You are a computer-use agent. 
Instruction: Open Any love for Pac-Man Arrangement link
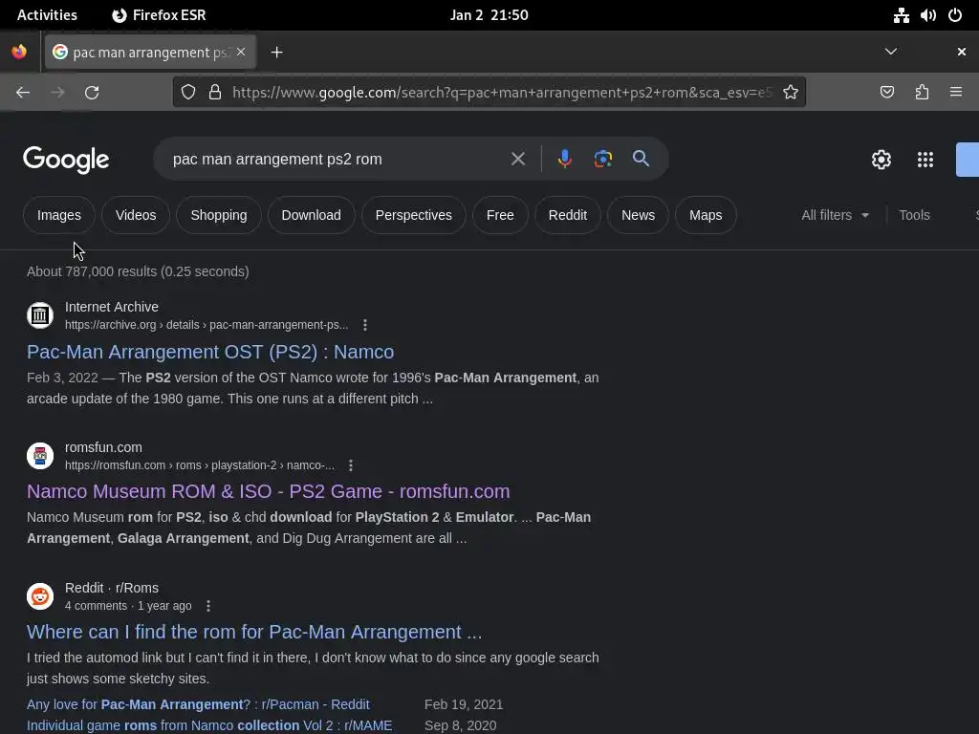[x=198, y=704]
